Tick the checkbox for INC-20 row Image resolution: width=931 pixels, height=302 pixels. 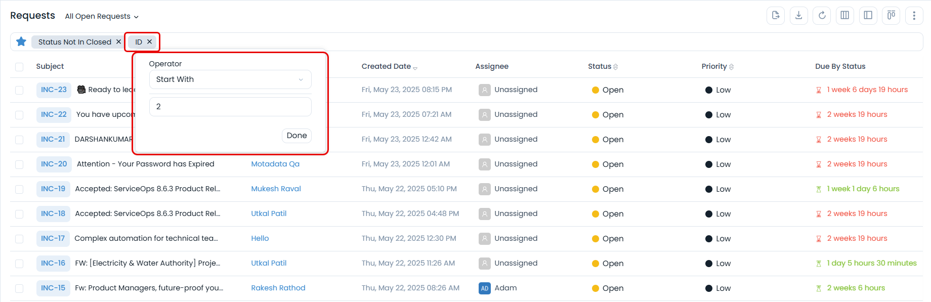coord(19,164)
